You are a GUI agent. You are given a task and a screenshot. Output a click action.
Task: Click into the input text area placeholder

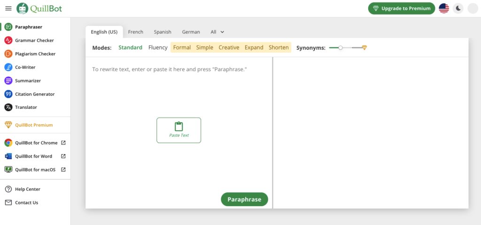tap(170, 69)
